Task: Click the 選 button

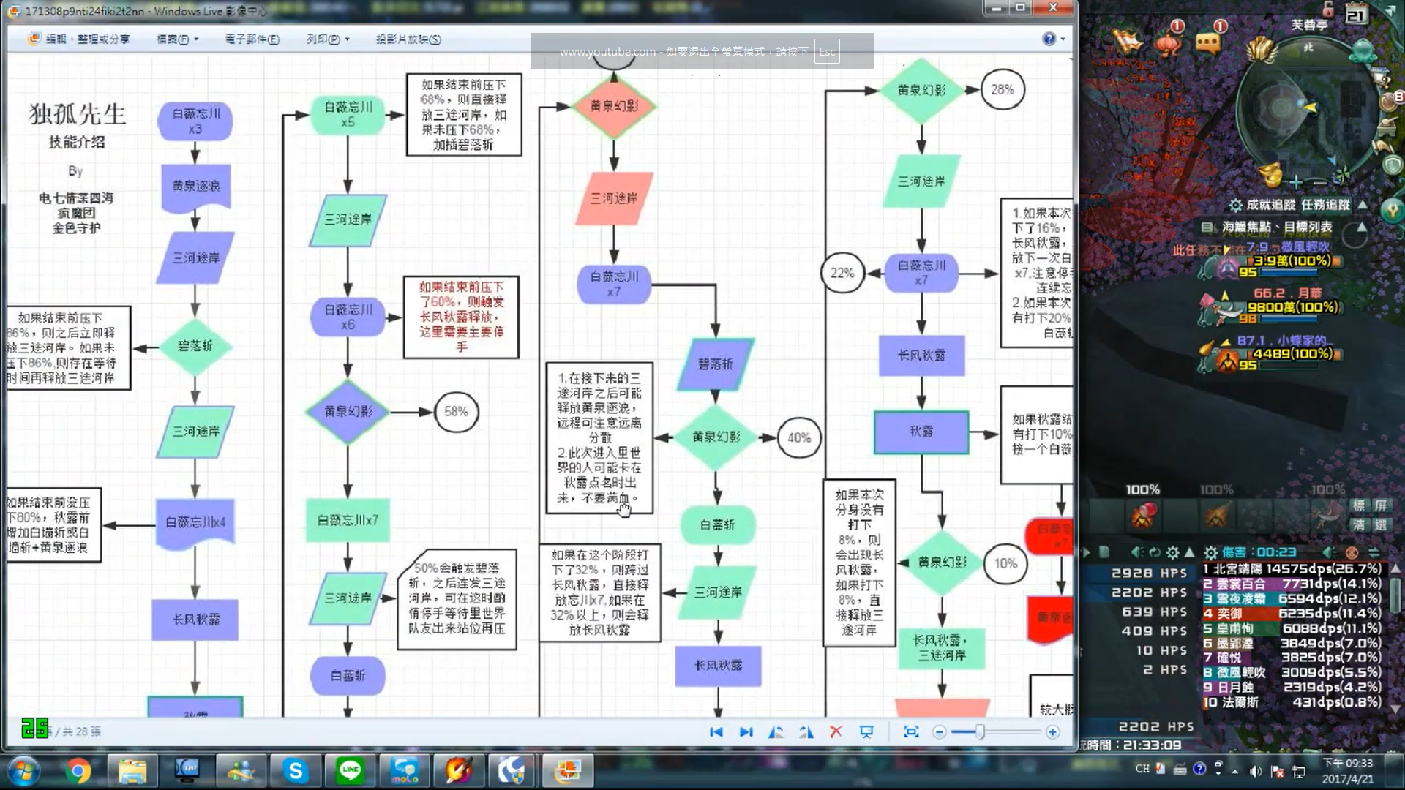Action: (x=1381, y=524)
